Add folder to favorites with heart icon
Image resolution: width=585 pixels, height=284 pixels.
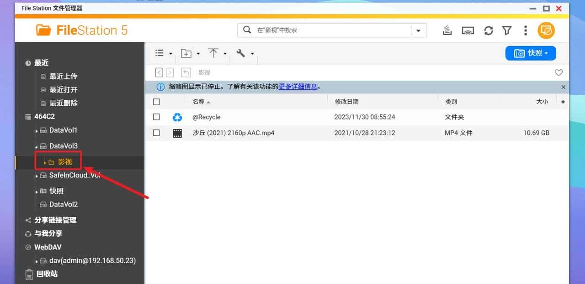(558, 72)
